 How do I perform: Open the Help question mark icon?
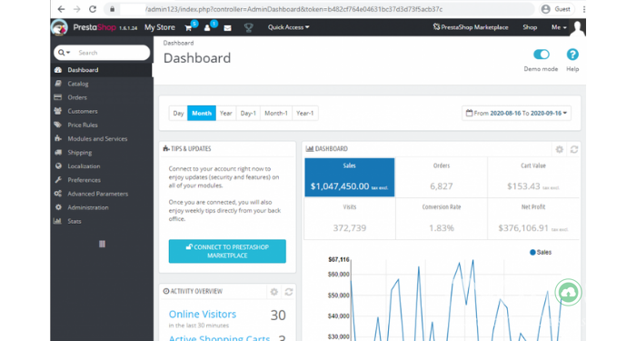click(572, 55)
